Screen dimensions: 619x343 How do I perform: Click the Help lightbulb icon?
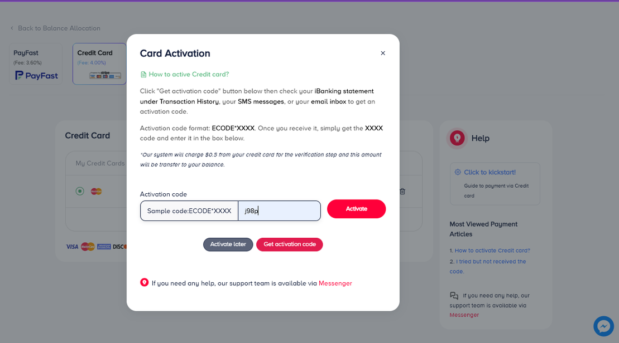pyautogui.click(x=457, y=138)
